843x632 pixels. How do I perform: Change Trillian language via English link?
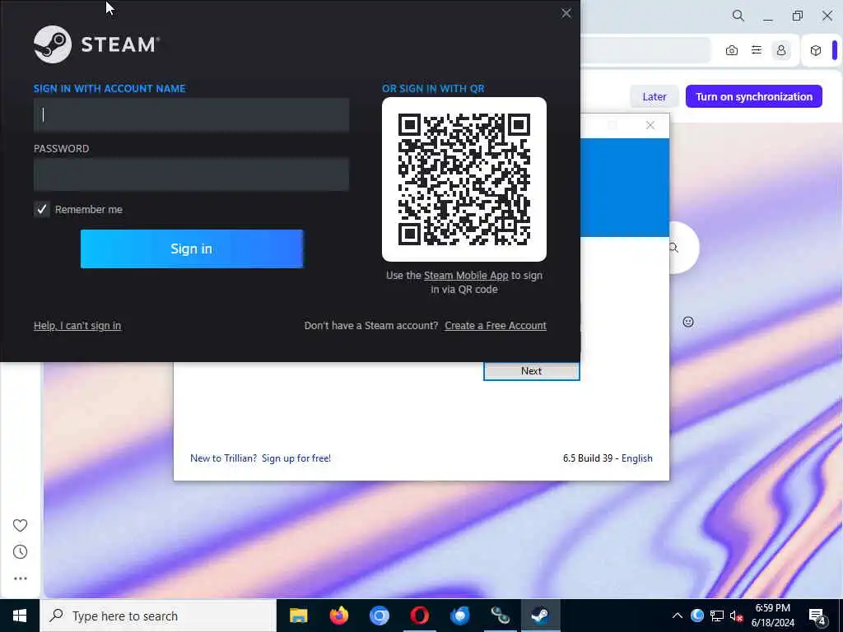coord(636,458)
